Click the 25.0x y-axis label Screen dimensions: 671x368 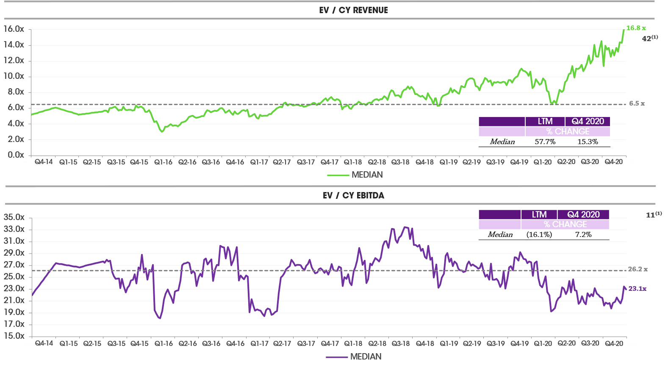14,276
